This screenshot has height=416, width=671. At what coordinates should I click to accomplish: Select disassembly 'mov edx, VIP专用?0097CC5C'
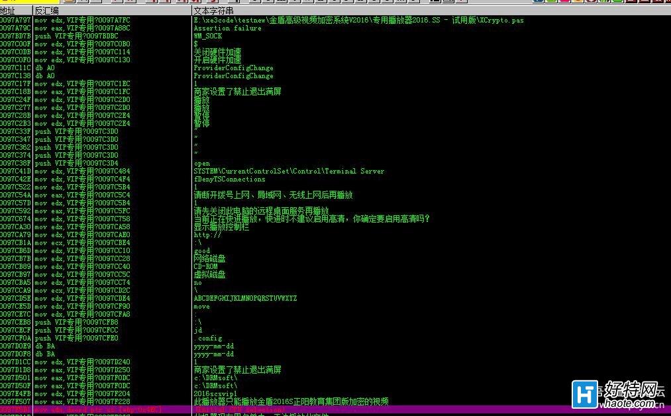(82, 275)
